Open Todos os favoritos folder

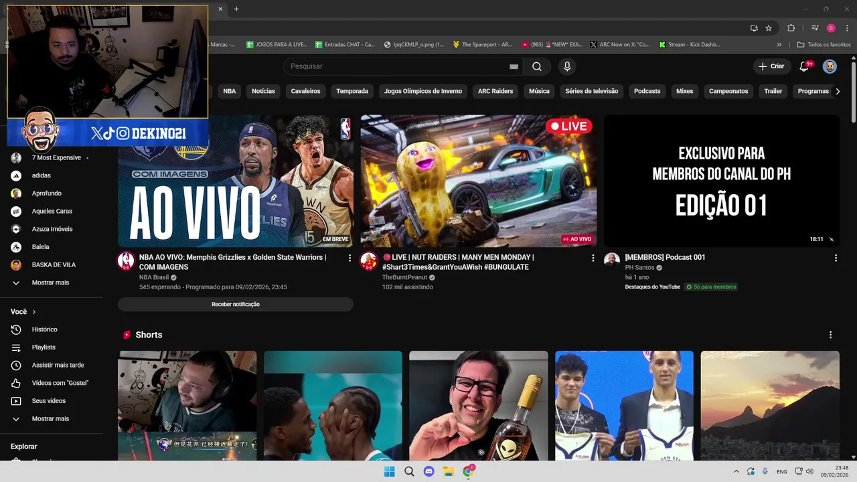click(824, 44)
